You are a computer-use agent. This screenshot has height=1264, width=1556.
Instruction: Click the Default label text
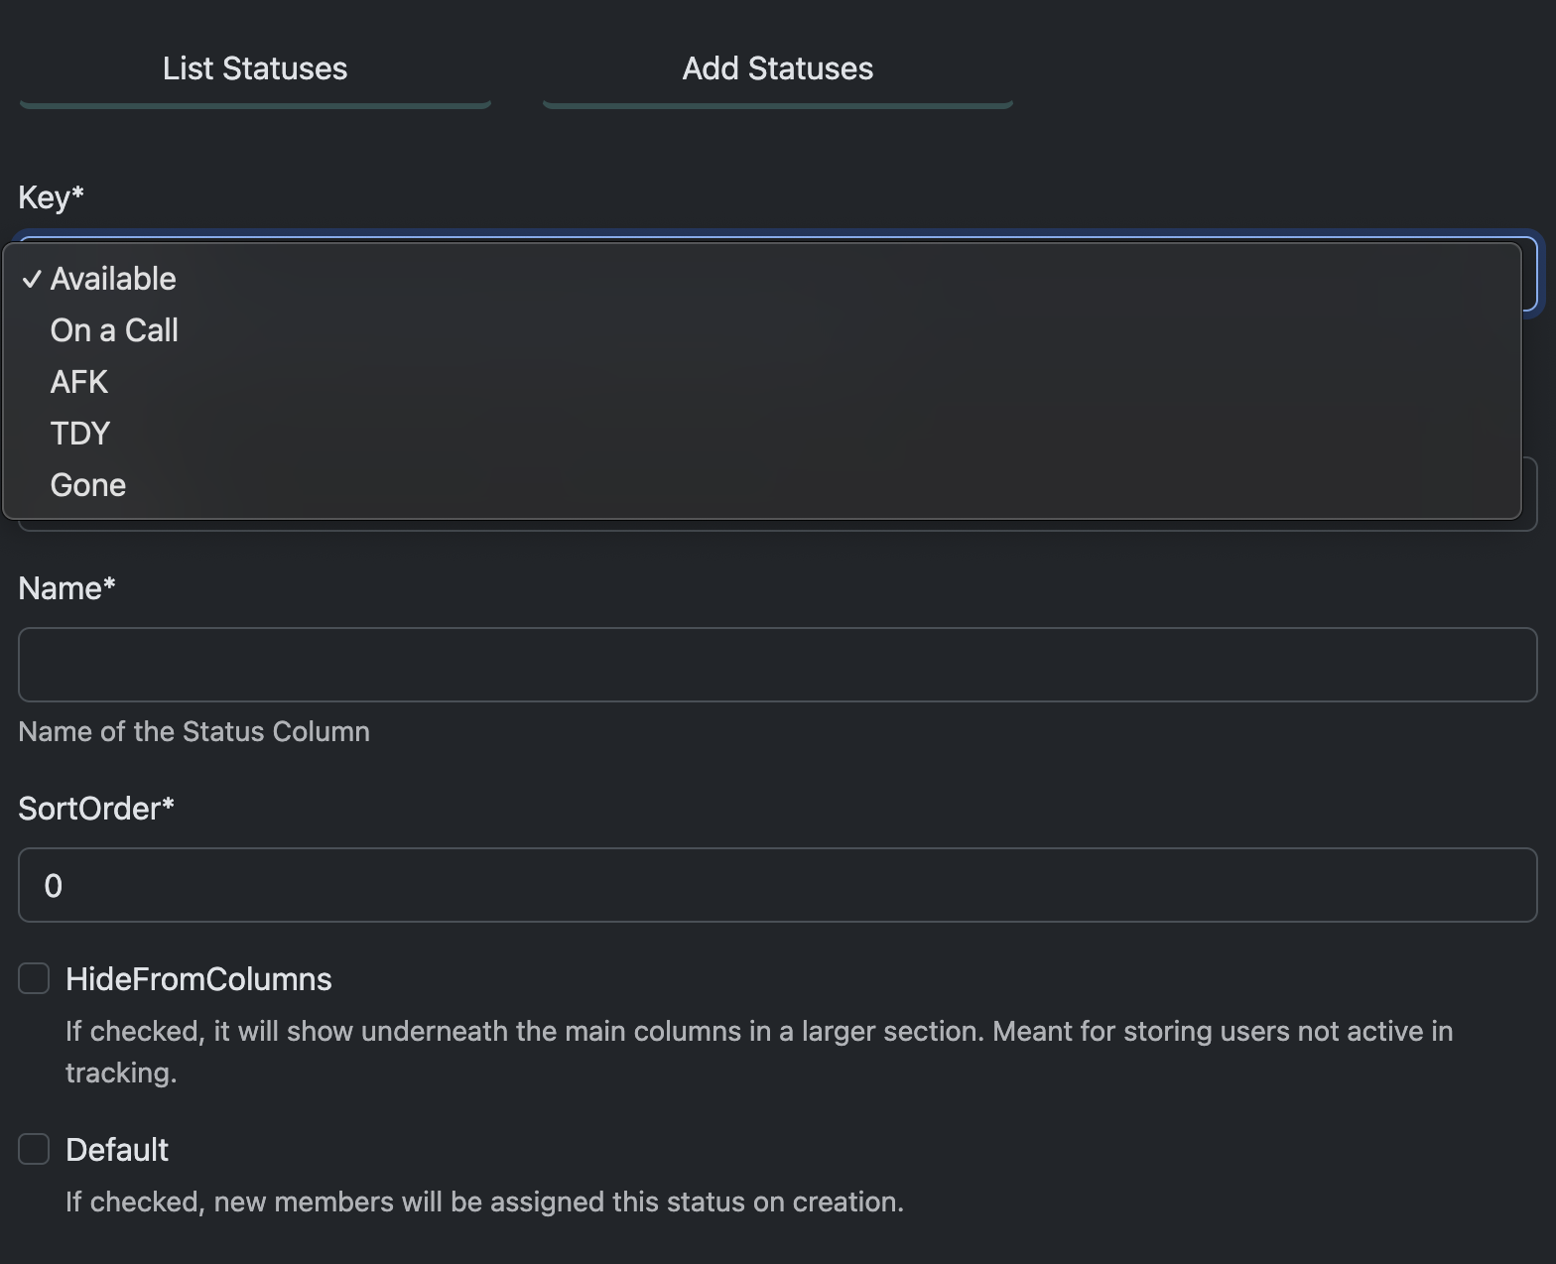pos(117,1151)
